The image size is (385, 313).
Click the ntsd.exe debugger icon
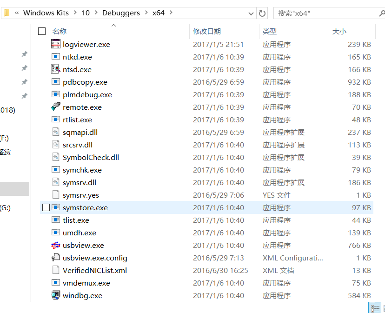coord(56,69)
